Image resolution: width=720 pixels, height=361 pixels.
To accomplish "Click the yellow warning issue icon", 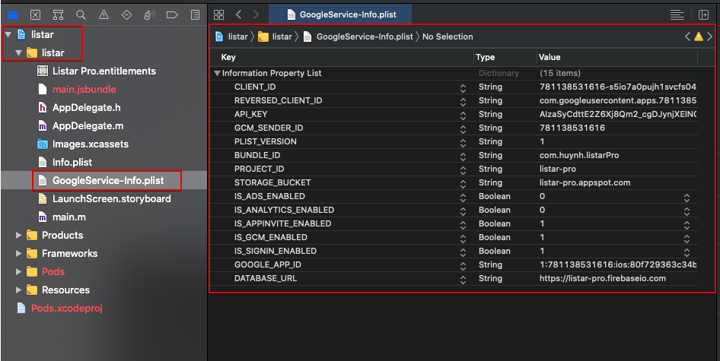I will [699, 36].
